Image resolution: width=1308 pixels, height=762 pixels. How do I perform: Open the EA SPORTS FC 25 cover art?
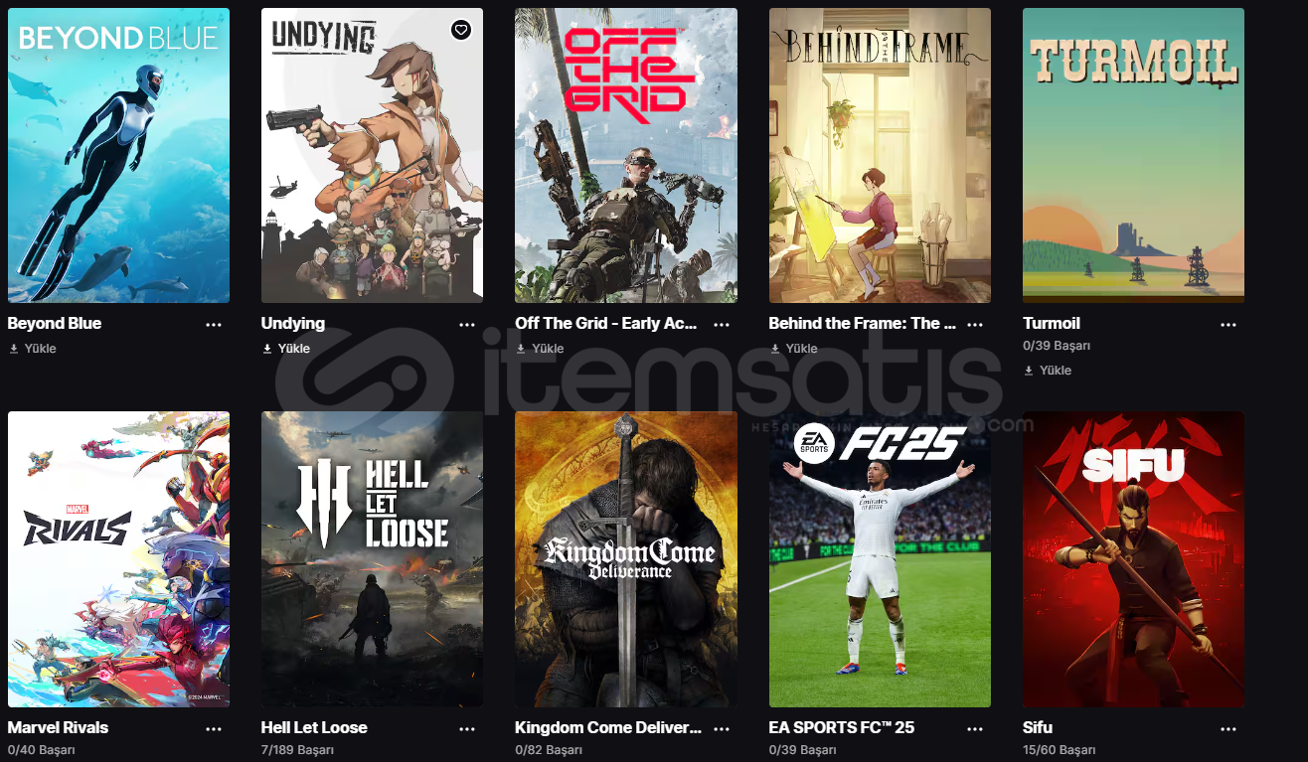click(x=880, y=559)
